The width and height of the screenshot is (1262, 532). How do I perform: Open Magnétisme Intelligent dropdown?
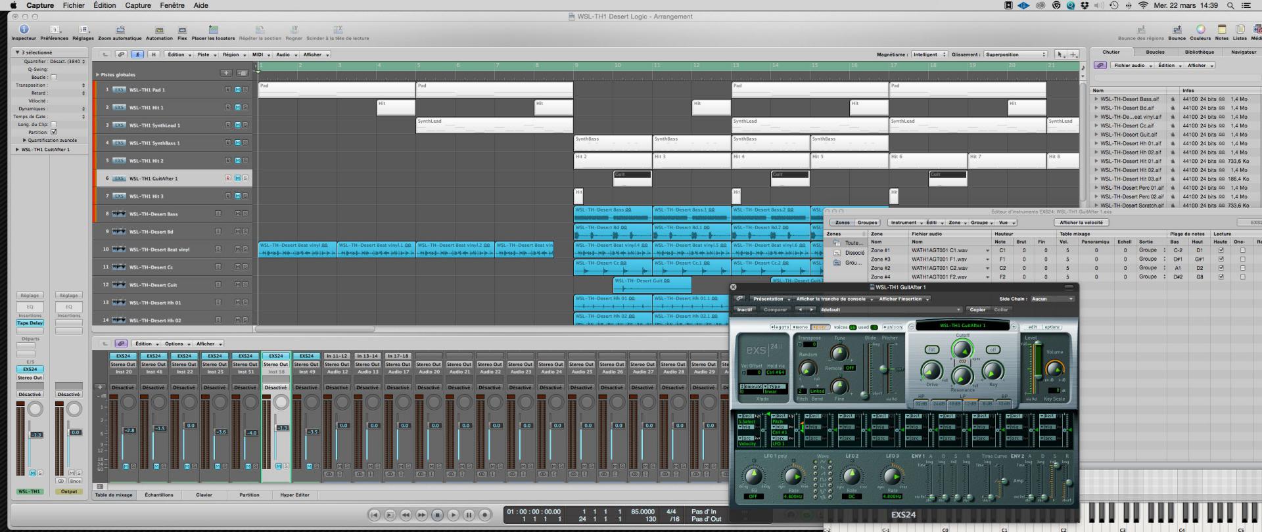coord(929,55)
